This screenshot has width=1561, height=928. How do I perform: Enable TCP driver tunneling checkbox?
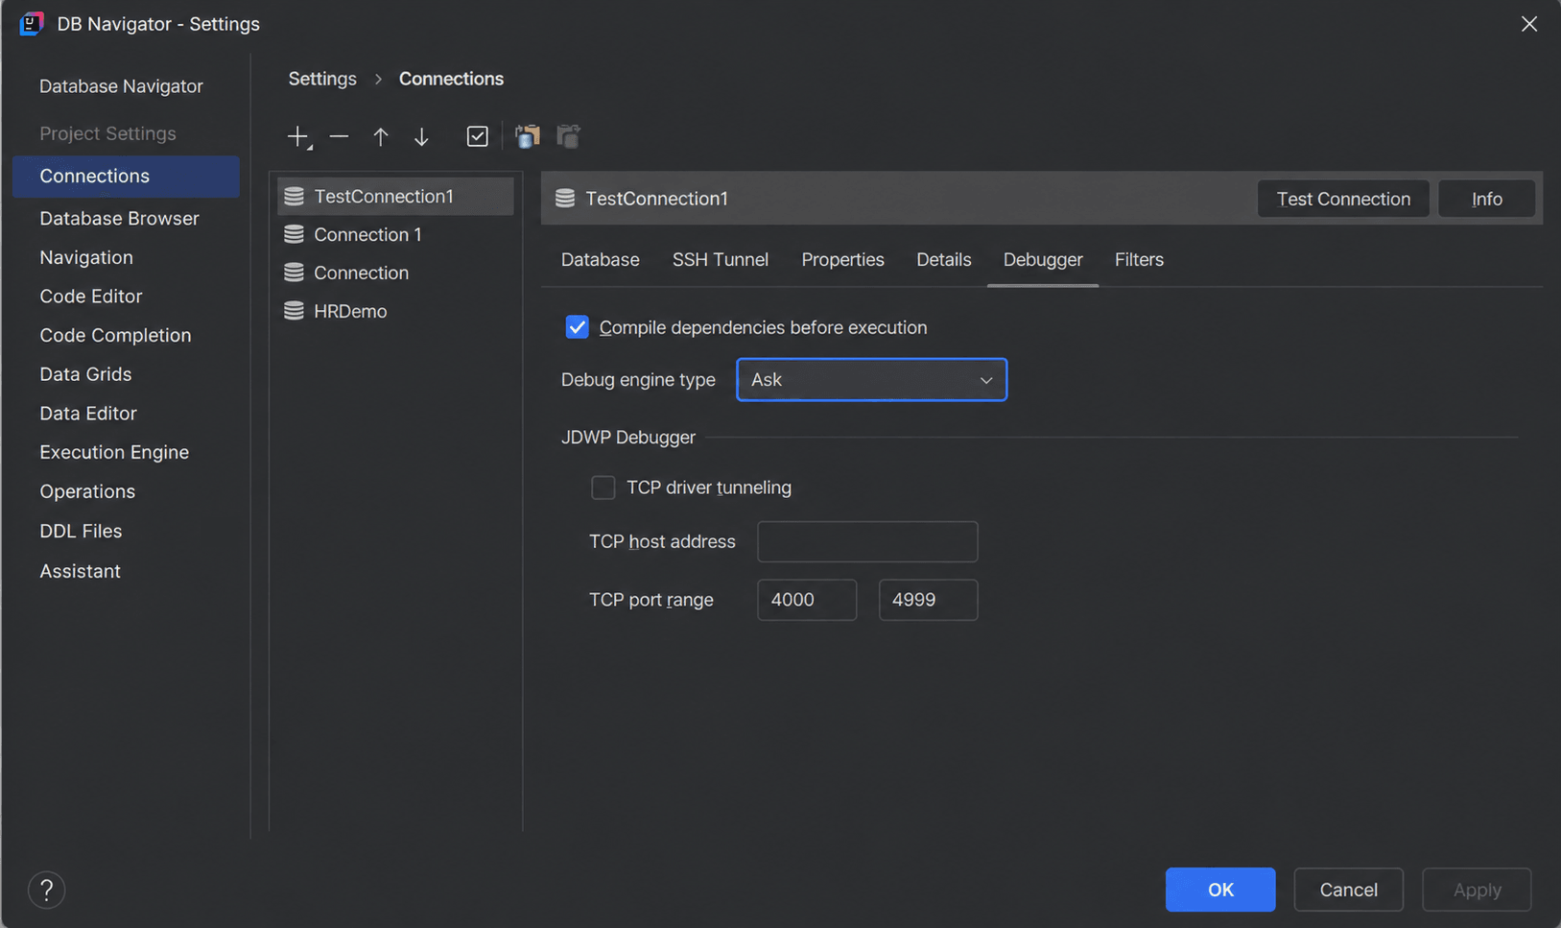tap(603, 488)
